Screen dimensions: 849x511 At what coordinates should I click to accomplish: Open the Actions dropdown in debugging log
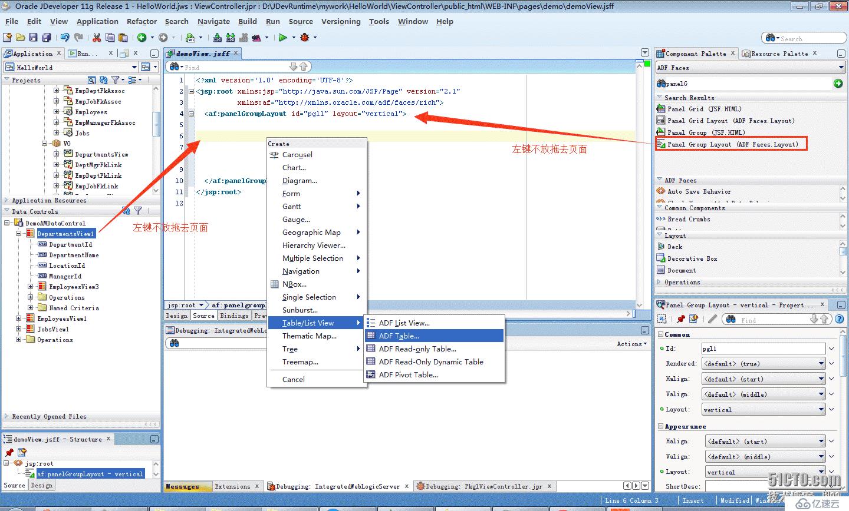[x=632, y=344]
